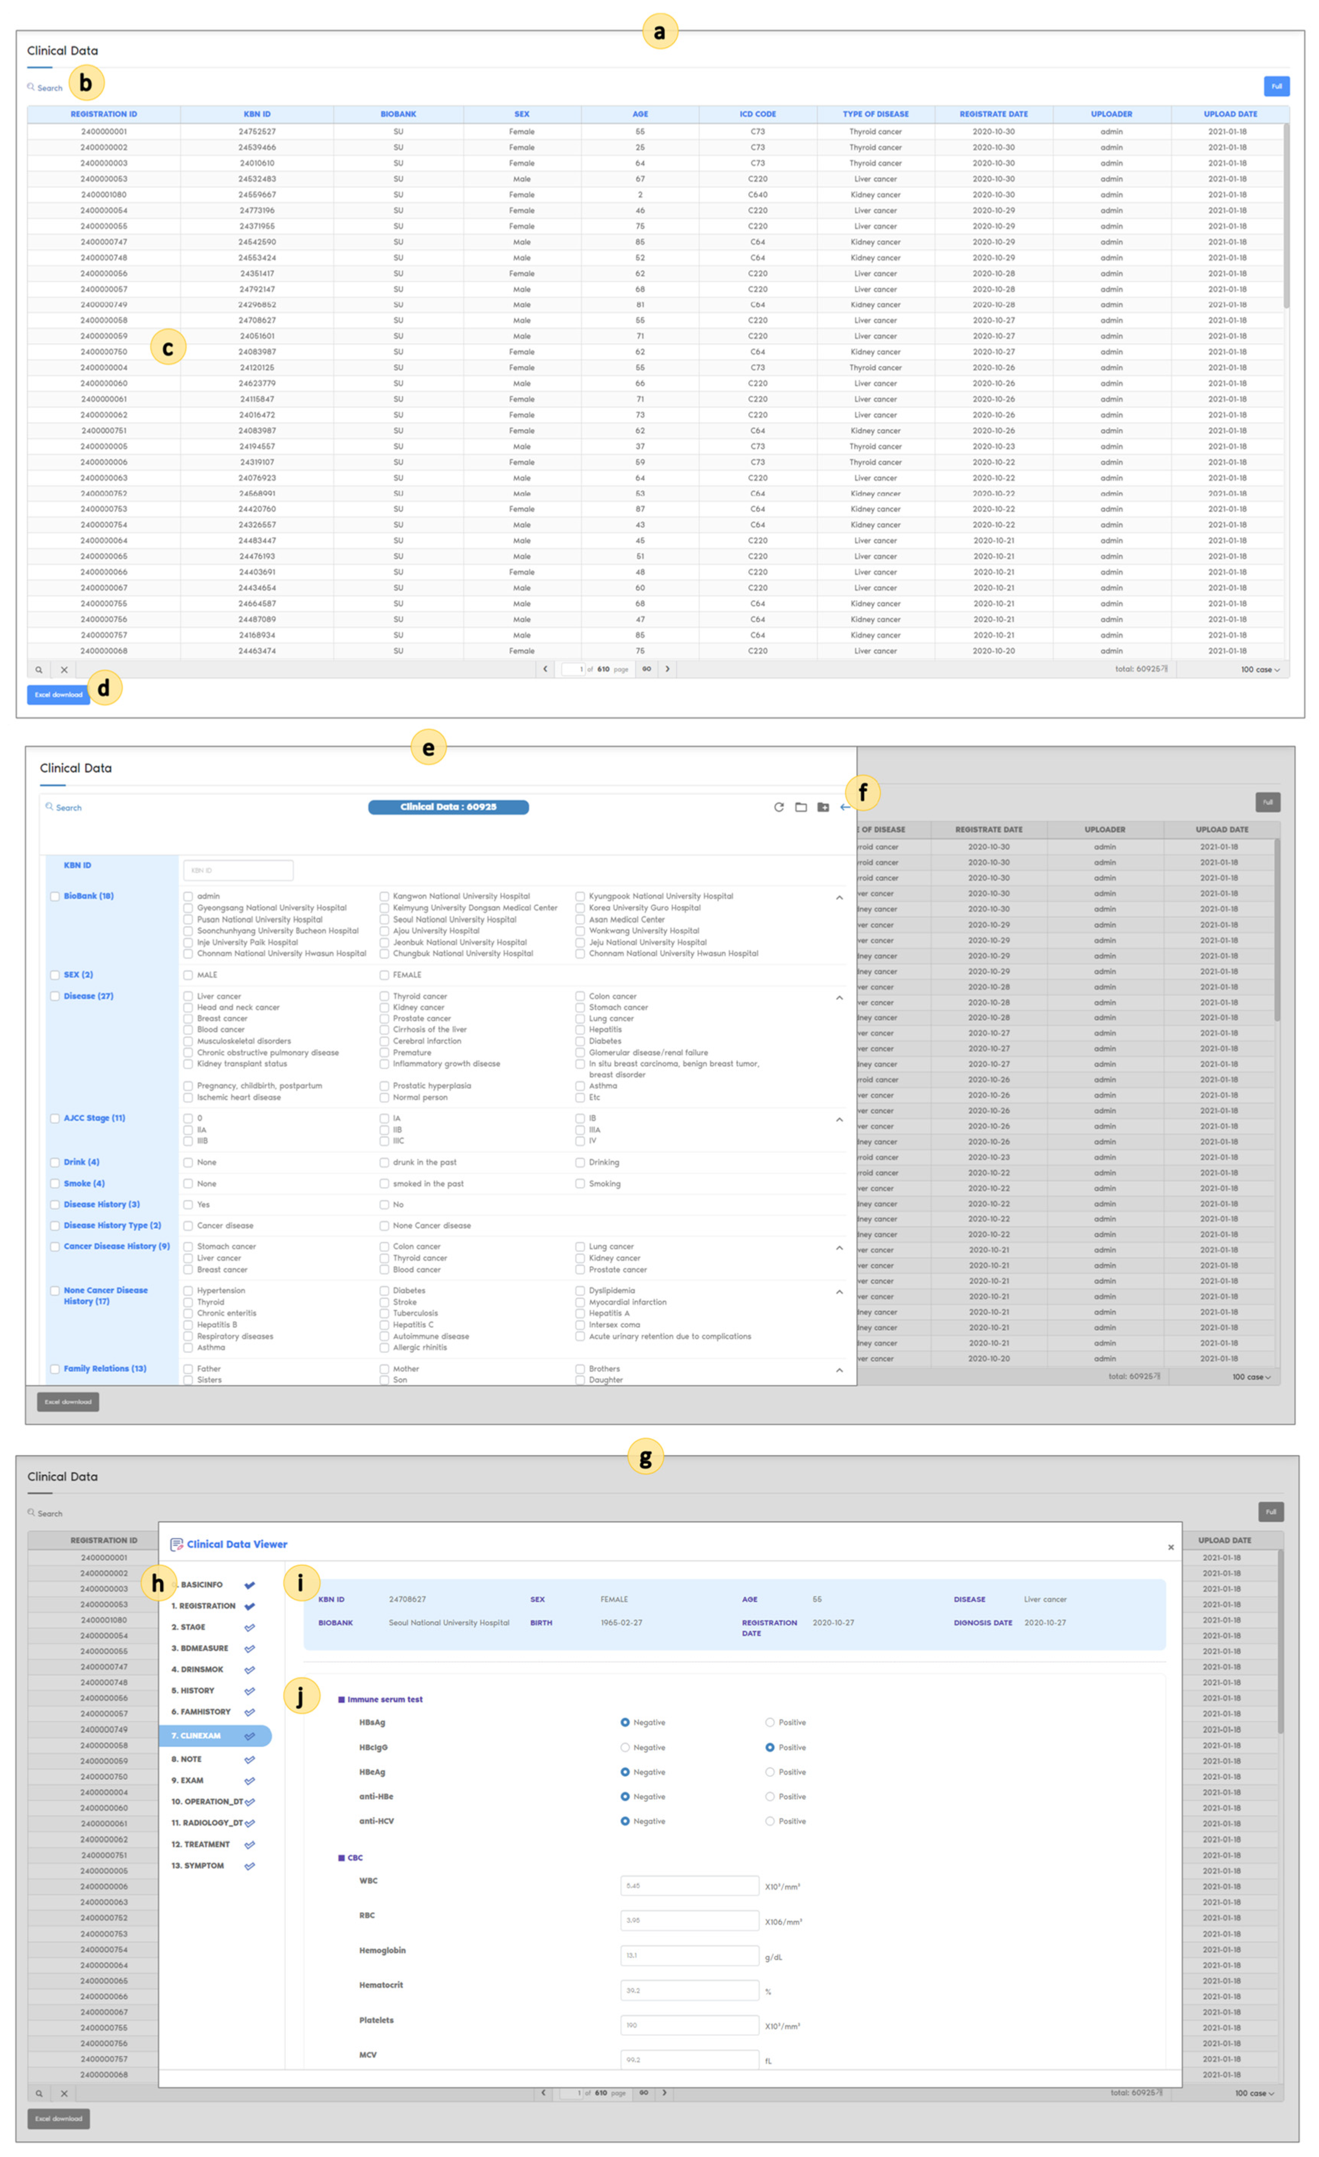Click the add-folder icon with plus sign
The image size is (1319, 2157).
[x=823, y=807]
